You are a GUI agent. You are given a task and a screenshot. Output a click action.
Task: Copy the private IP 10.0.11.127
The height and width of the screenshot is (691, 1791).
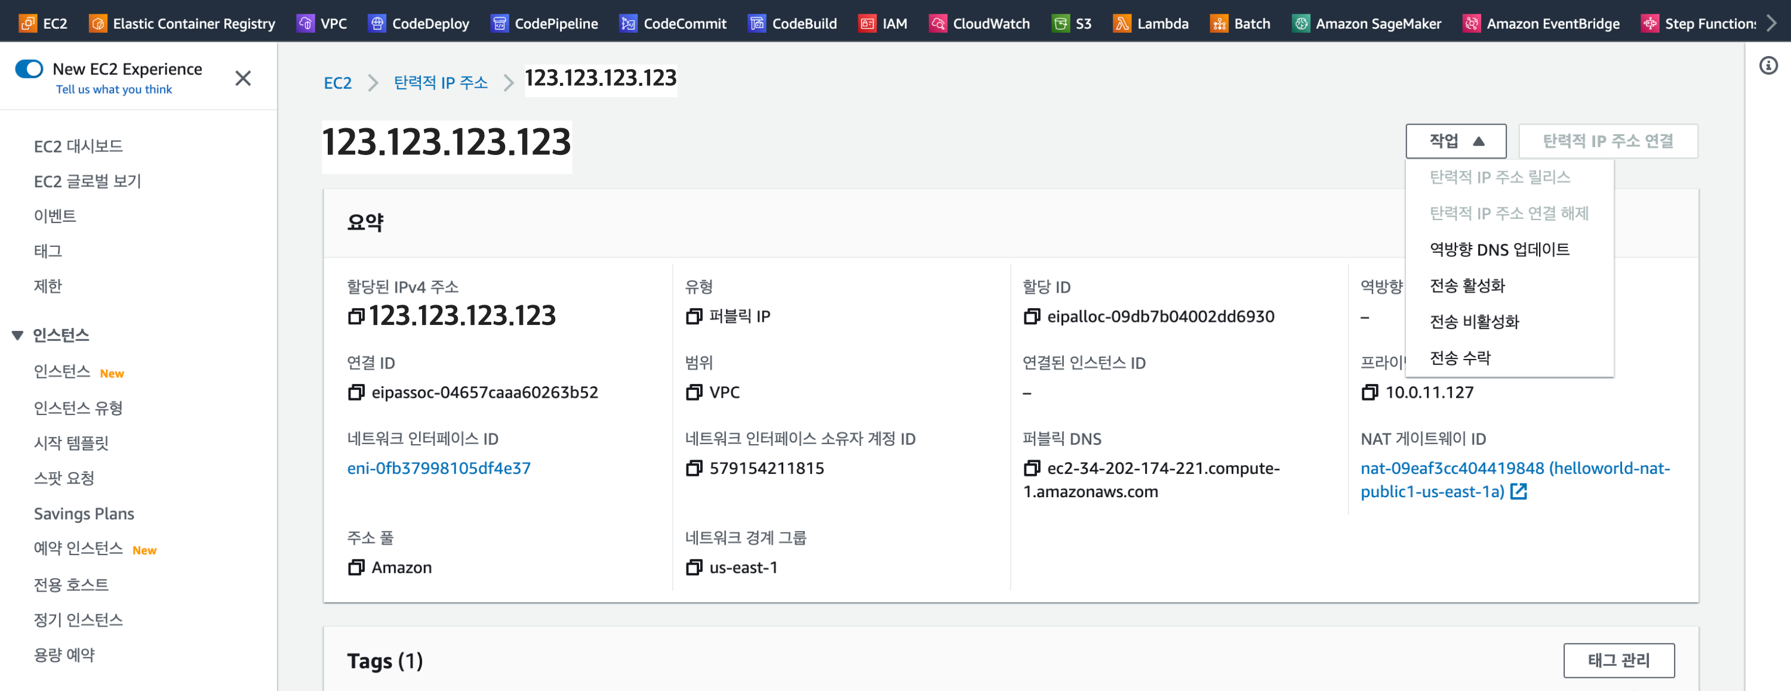click(1369, 392)
